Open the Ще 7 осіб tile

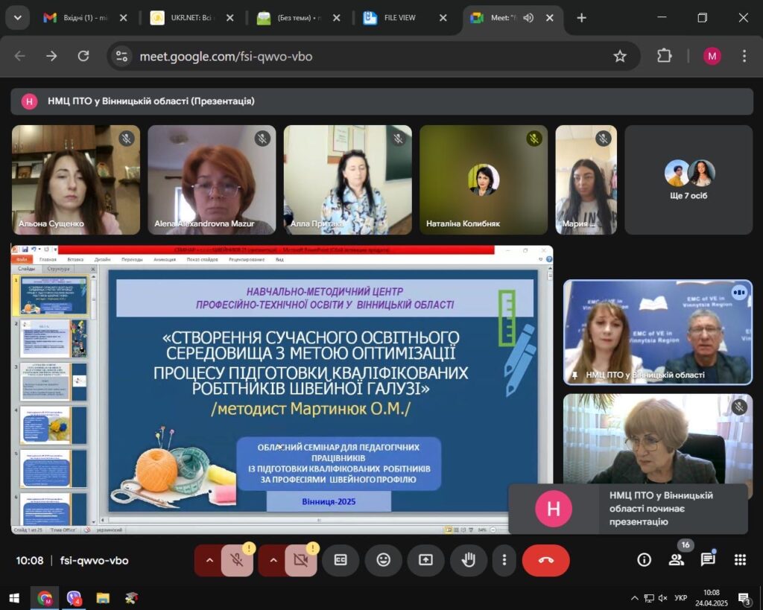[688, 180]
